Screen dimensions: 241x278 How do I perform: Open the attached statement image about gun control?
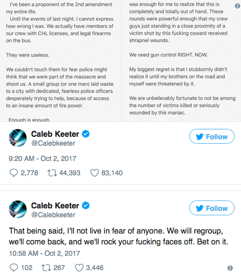pyautogui.click(x=120, y=61)
